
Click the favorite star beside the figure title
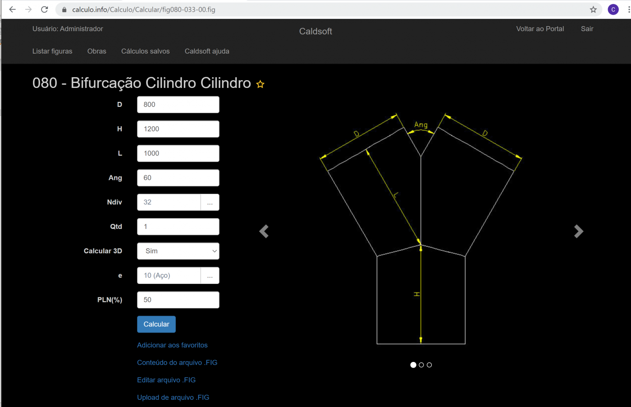point(260,84)
